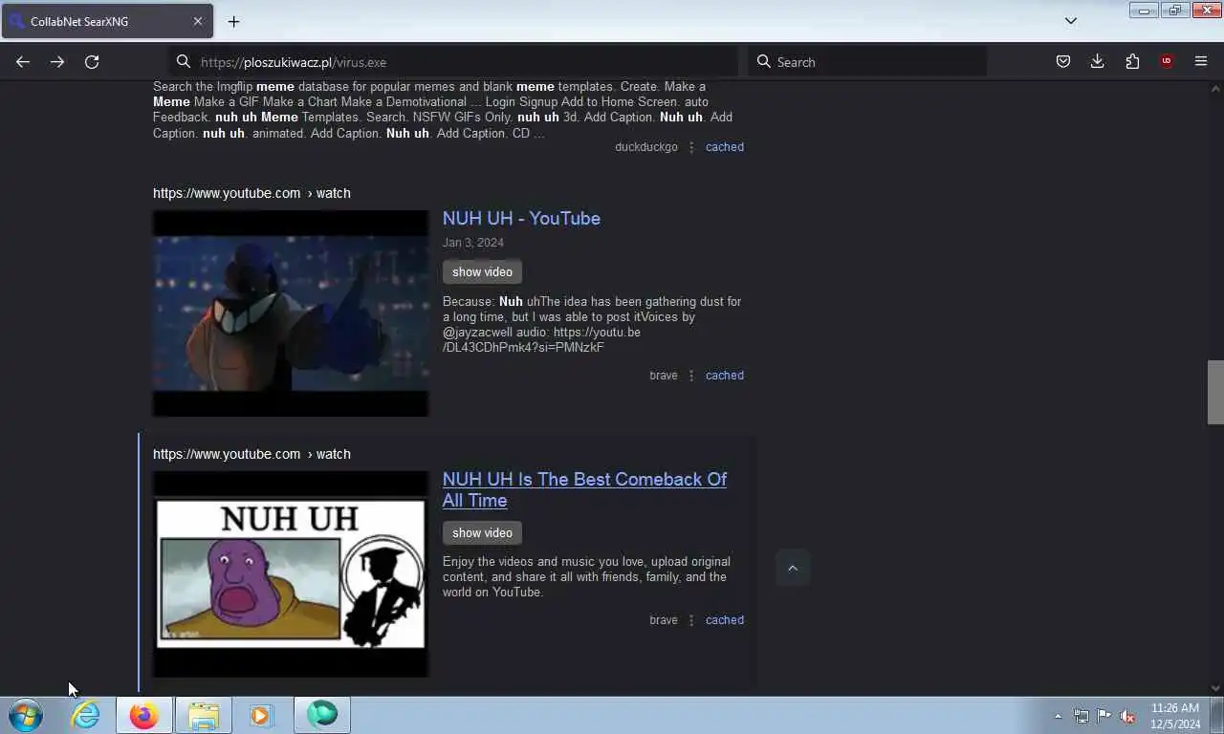Open the NUH UH - YouTube link

[x=521, y=219]
